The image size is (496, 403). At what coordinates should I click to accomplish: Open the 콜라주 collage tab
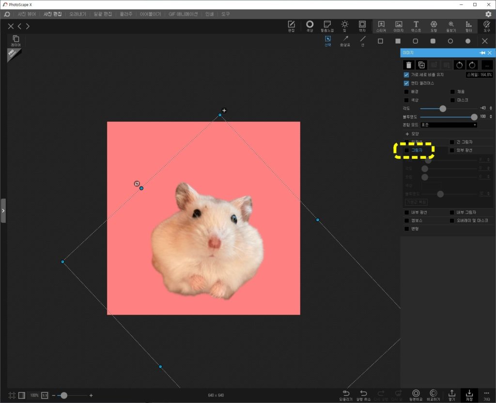click(126, 14)
